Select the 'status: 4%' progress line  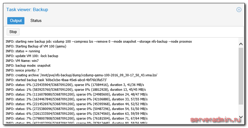[77, 104]
